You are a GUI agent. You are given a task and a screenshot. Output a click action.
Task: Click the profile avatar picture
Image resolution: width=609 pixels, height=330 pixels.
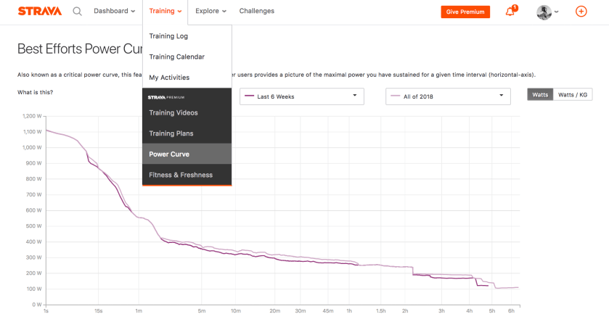point(544,12)
